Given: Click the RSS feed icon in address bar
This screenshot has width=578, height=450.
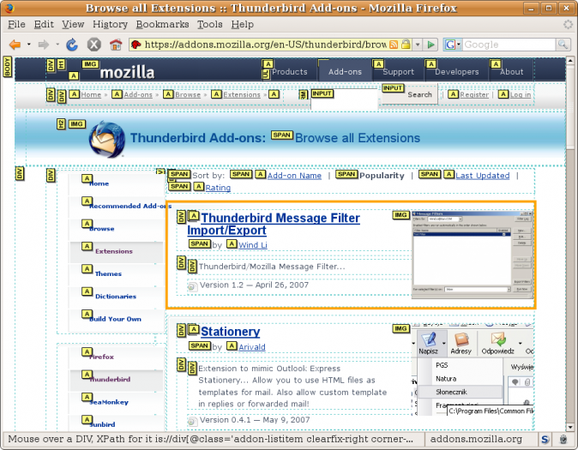Looking at the screenshot, I should [x=394, y=45].
